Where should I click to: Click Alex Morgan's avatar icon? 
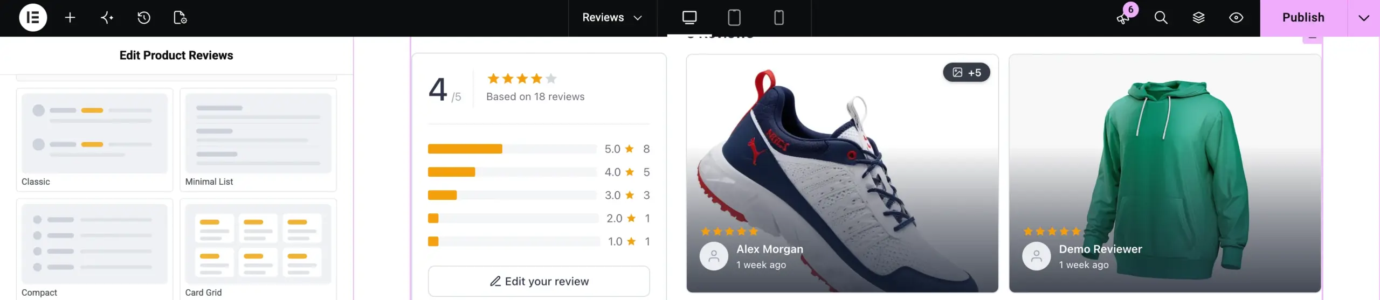pos(714,256)
